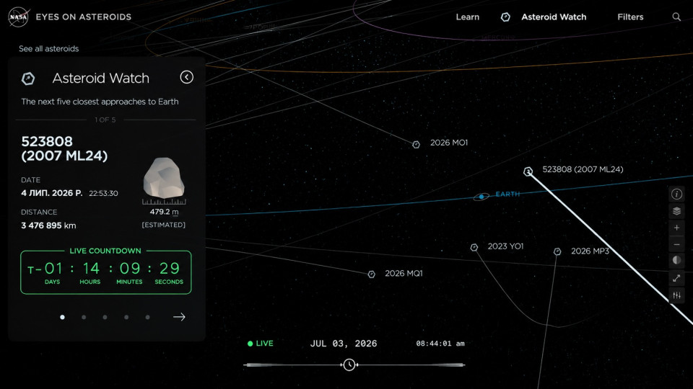Click the 22:53:30 approach time
The image size is (693, 389).
click(x=103, y=193)
